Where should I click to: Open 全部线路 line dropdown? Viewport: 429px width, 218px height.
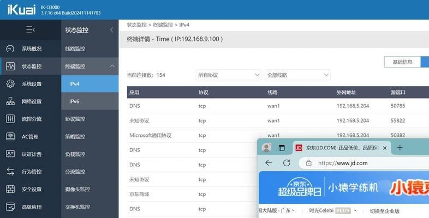297,75
